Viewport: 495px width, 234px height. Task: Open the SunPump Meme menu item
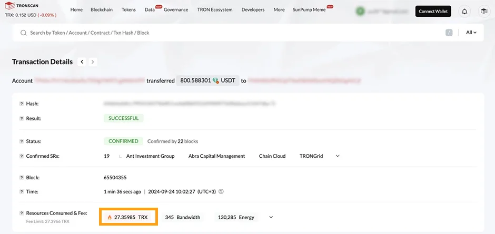click(x=309, y=10)
